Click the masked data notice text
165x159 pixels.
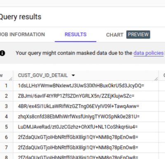pyautogui.click(x=74, y=53)
